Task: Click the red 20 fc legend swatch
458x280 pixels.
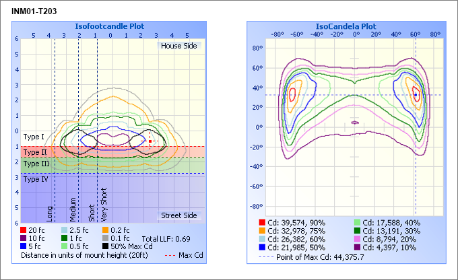Action: (x=25, y=230)
